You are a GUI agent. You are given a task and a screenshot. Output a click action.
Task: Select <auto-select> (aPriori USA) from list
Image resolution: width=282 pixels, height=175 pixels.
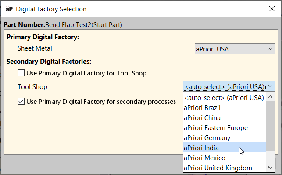click(224, 97)
